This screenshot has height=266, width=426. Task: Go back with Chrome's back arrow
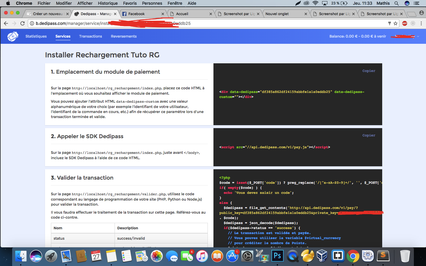click(x=6, y=23)
